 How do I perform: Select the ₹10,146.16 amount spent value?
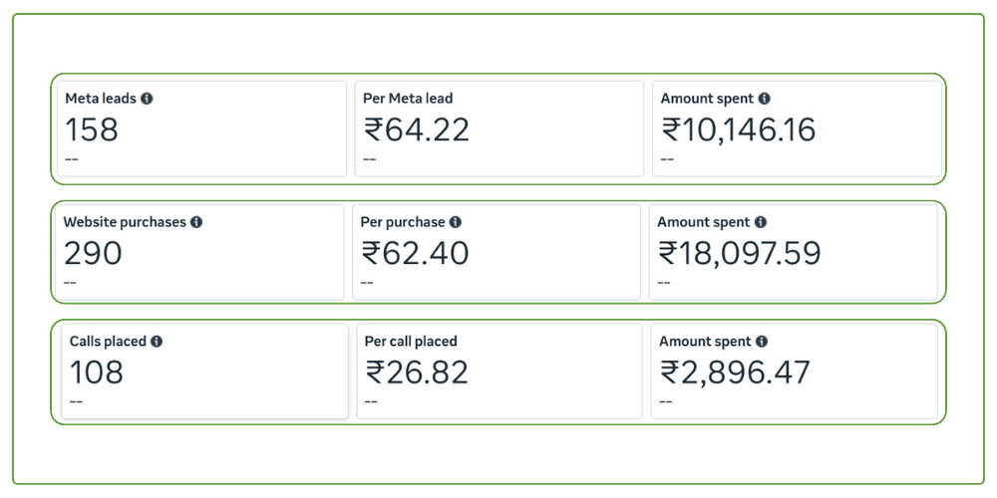(x=739, y=129)
